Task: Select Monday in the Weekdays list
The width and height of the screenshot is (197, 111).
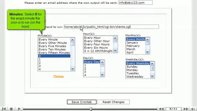Action: coord(138,70)
